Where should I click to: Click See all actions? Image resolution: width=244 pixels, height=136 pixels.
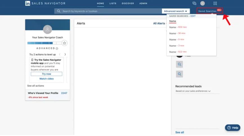35,86
